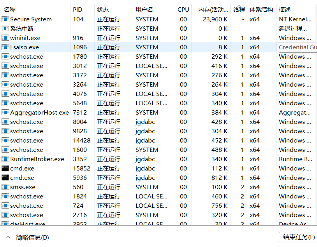Select the smss.exe row name

pyautogui.click(x=23, y=187)
